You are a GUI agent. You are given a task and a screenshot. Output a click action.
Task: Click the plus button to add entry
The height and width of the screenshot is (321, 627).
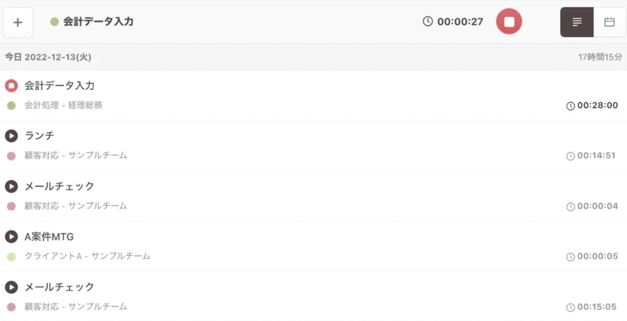18,22
